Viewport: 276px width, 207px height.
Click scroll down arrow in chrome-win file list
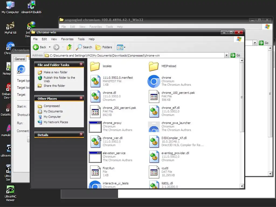click(242, 186)
